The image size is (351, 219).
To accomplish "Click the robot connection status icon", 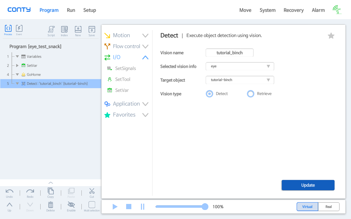I will 337,10.
